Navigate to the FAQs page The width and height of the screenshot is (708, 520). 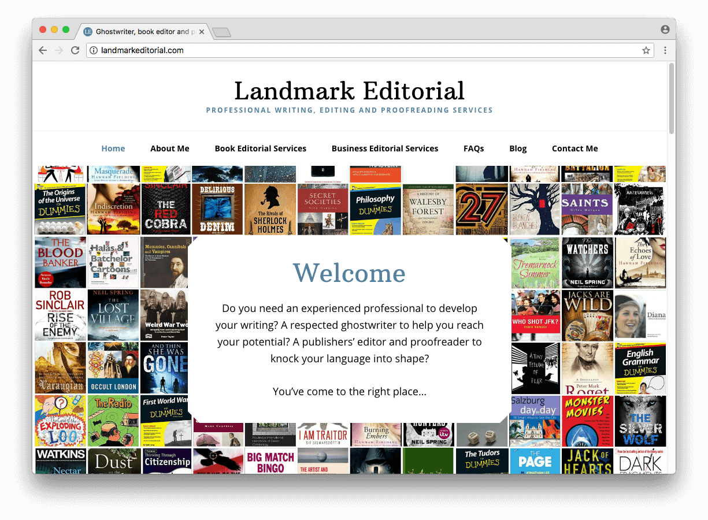(x=474, y=148)
